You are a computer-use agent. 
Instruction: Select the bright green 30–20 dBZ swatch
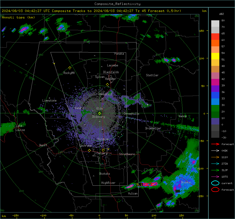point(215,108)
